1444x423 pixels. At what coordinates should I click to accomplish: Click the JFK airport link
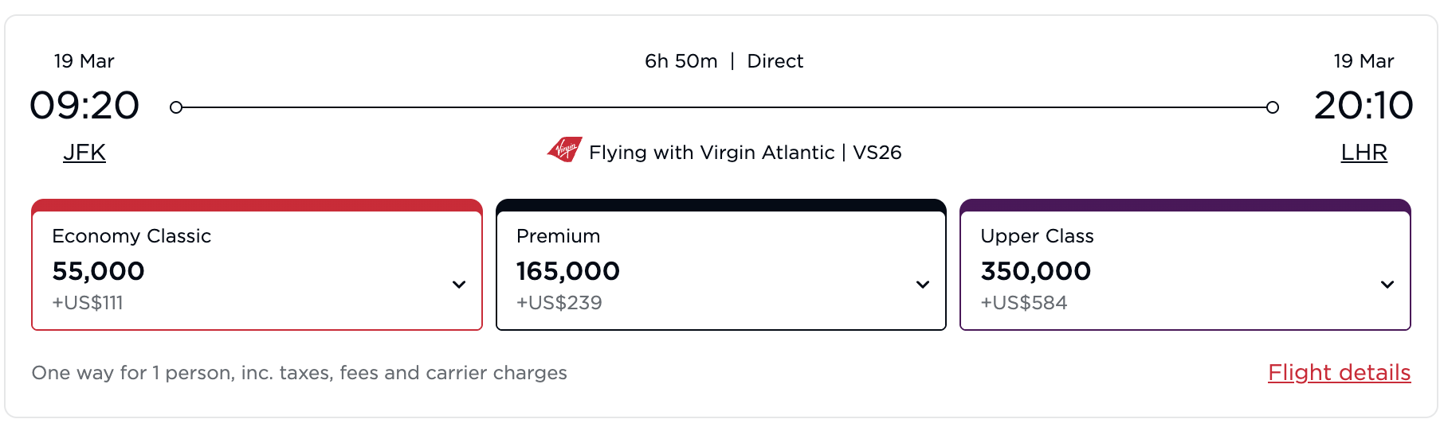tap(84, 153)
